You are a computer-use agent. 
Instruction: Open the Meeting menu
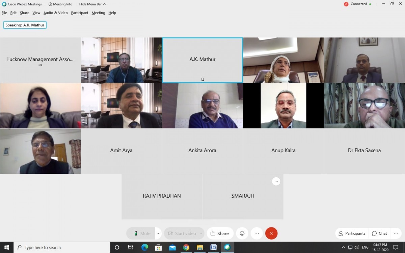coord(99,13)
